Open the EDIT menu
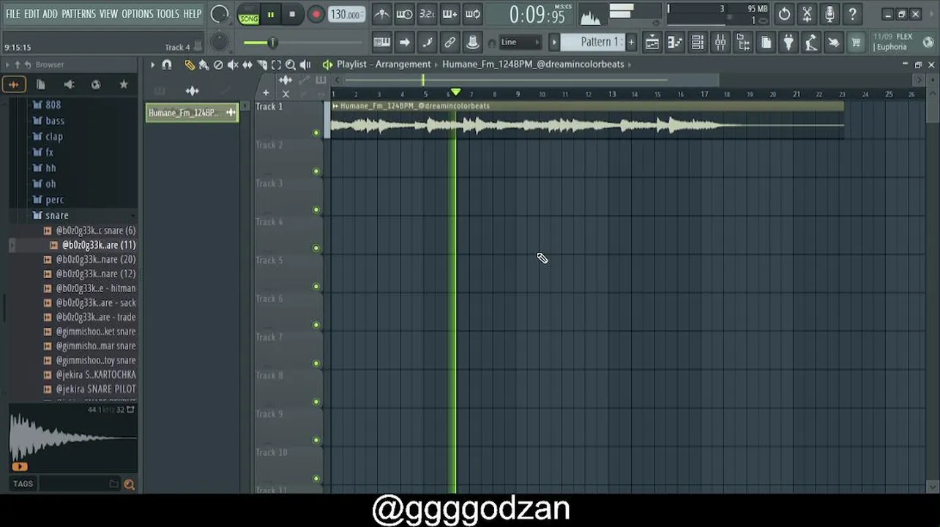940x527 pixels. tap(31, 14)
